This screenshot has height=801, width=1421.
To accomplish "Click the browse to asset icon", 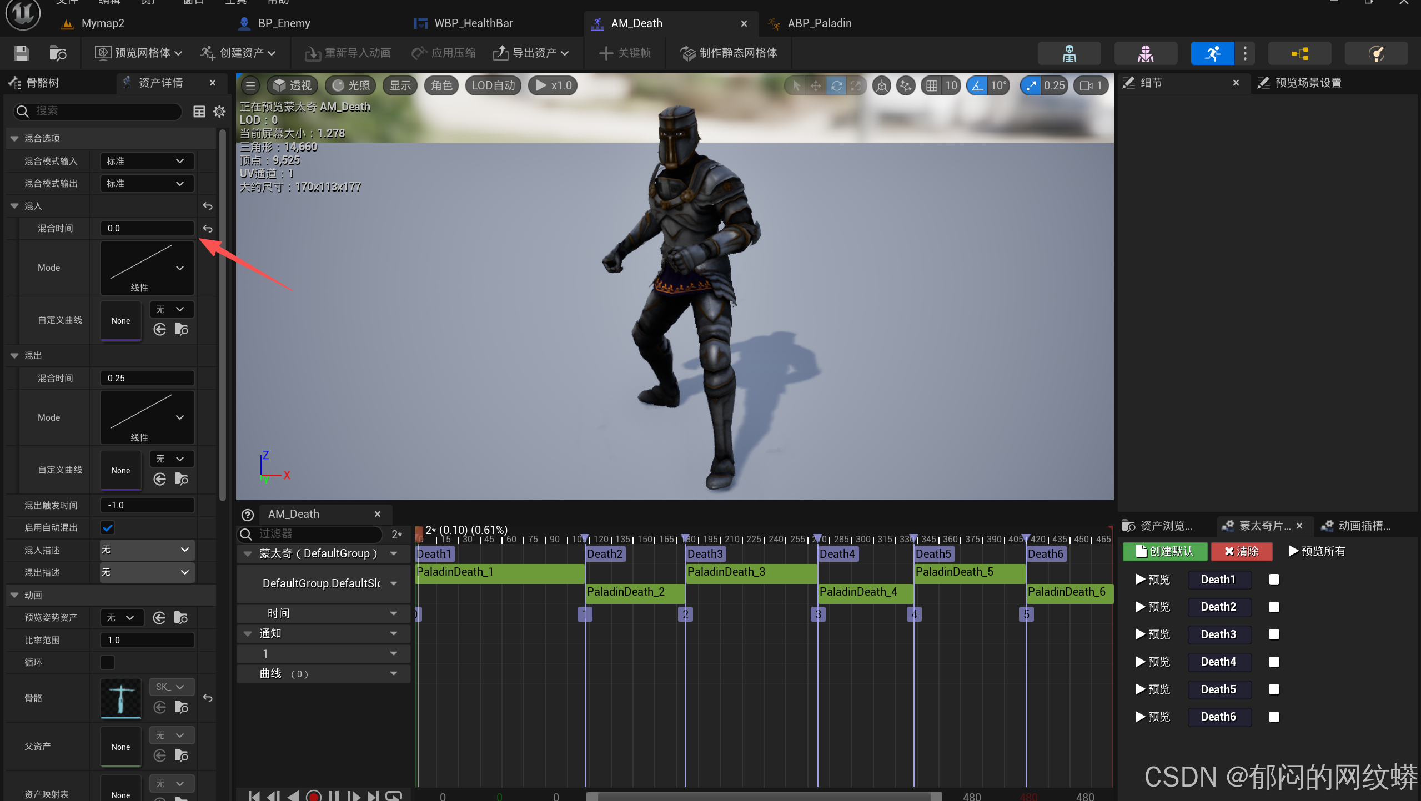I will point(57,53).
